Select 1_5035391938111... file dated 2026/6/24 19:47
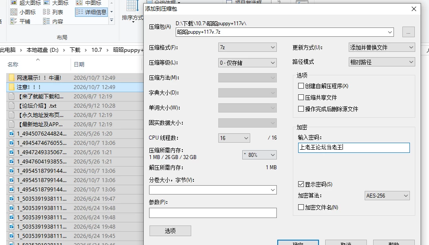Image resolution: width=429 pixels, height=245 pixels. [x=75, y=198]
